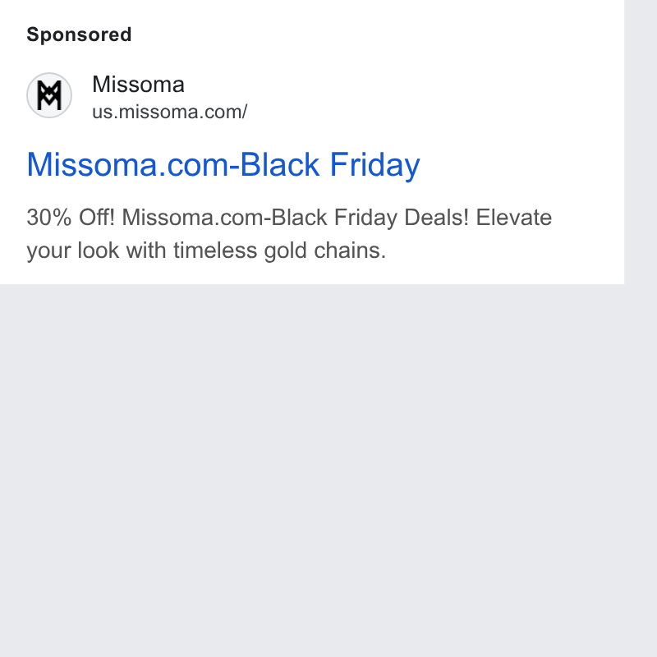This screenshot has width=657, height=657.
Task: Visit the us.missoma.com/ display URL
Action: point(170,112)
